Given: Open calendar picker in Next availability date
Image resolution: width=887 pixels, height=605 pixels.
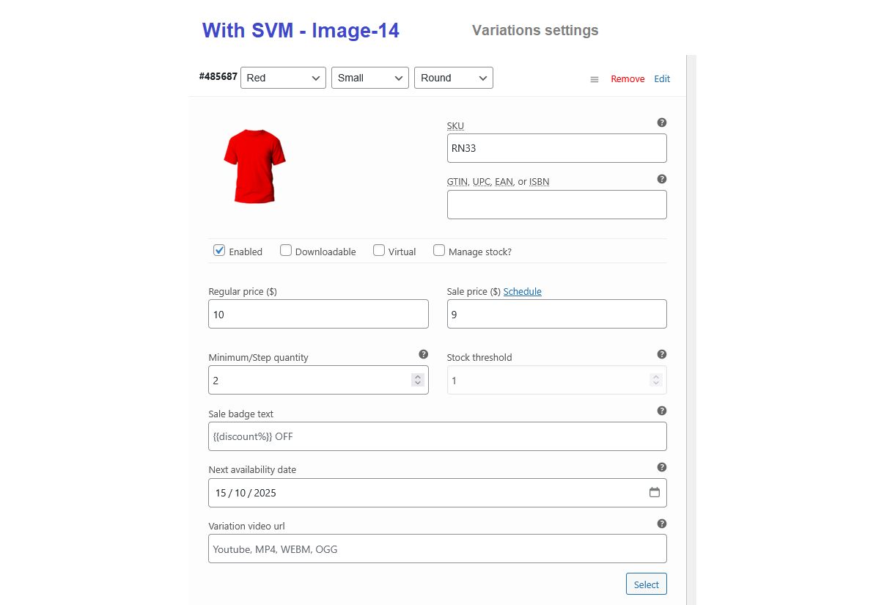Looking at the screenshot, I should [655, 493].
